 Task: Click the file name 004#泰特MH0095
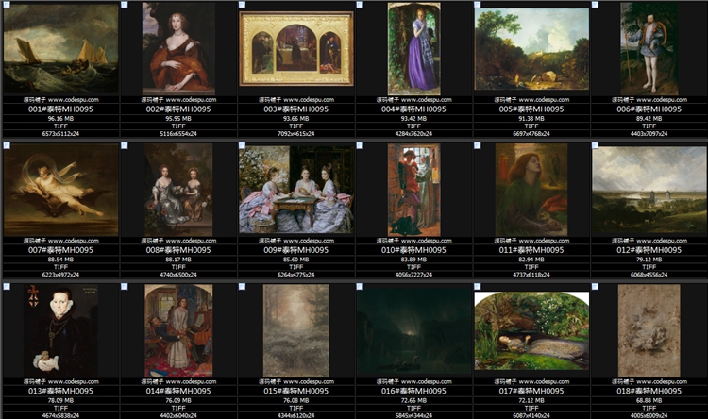click(x=414, y=109)
